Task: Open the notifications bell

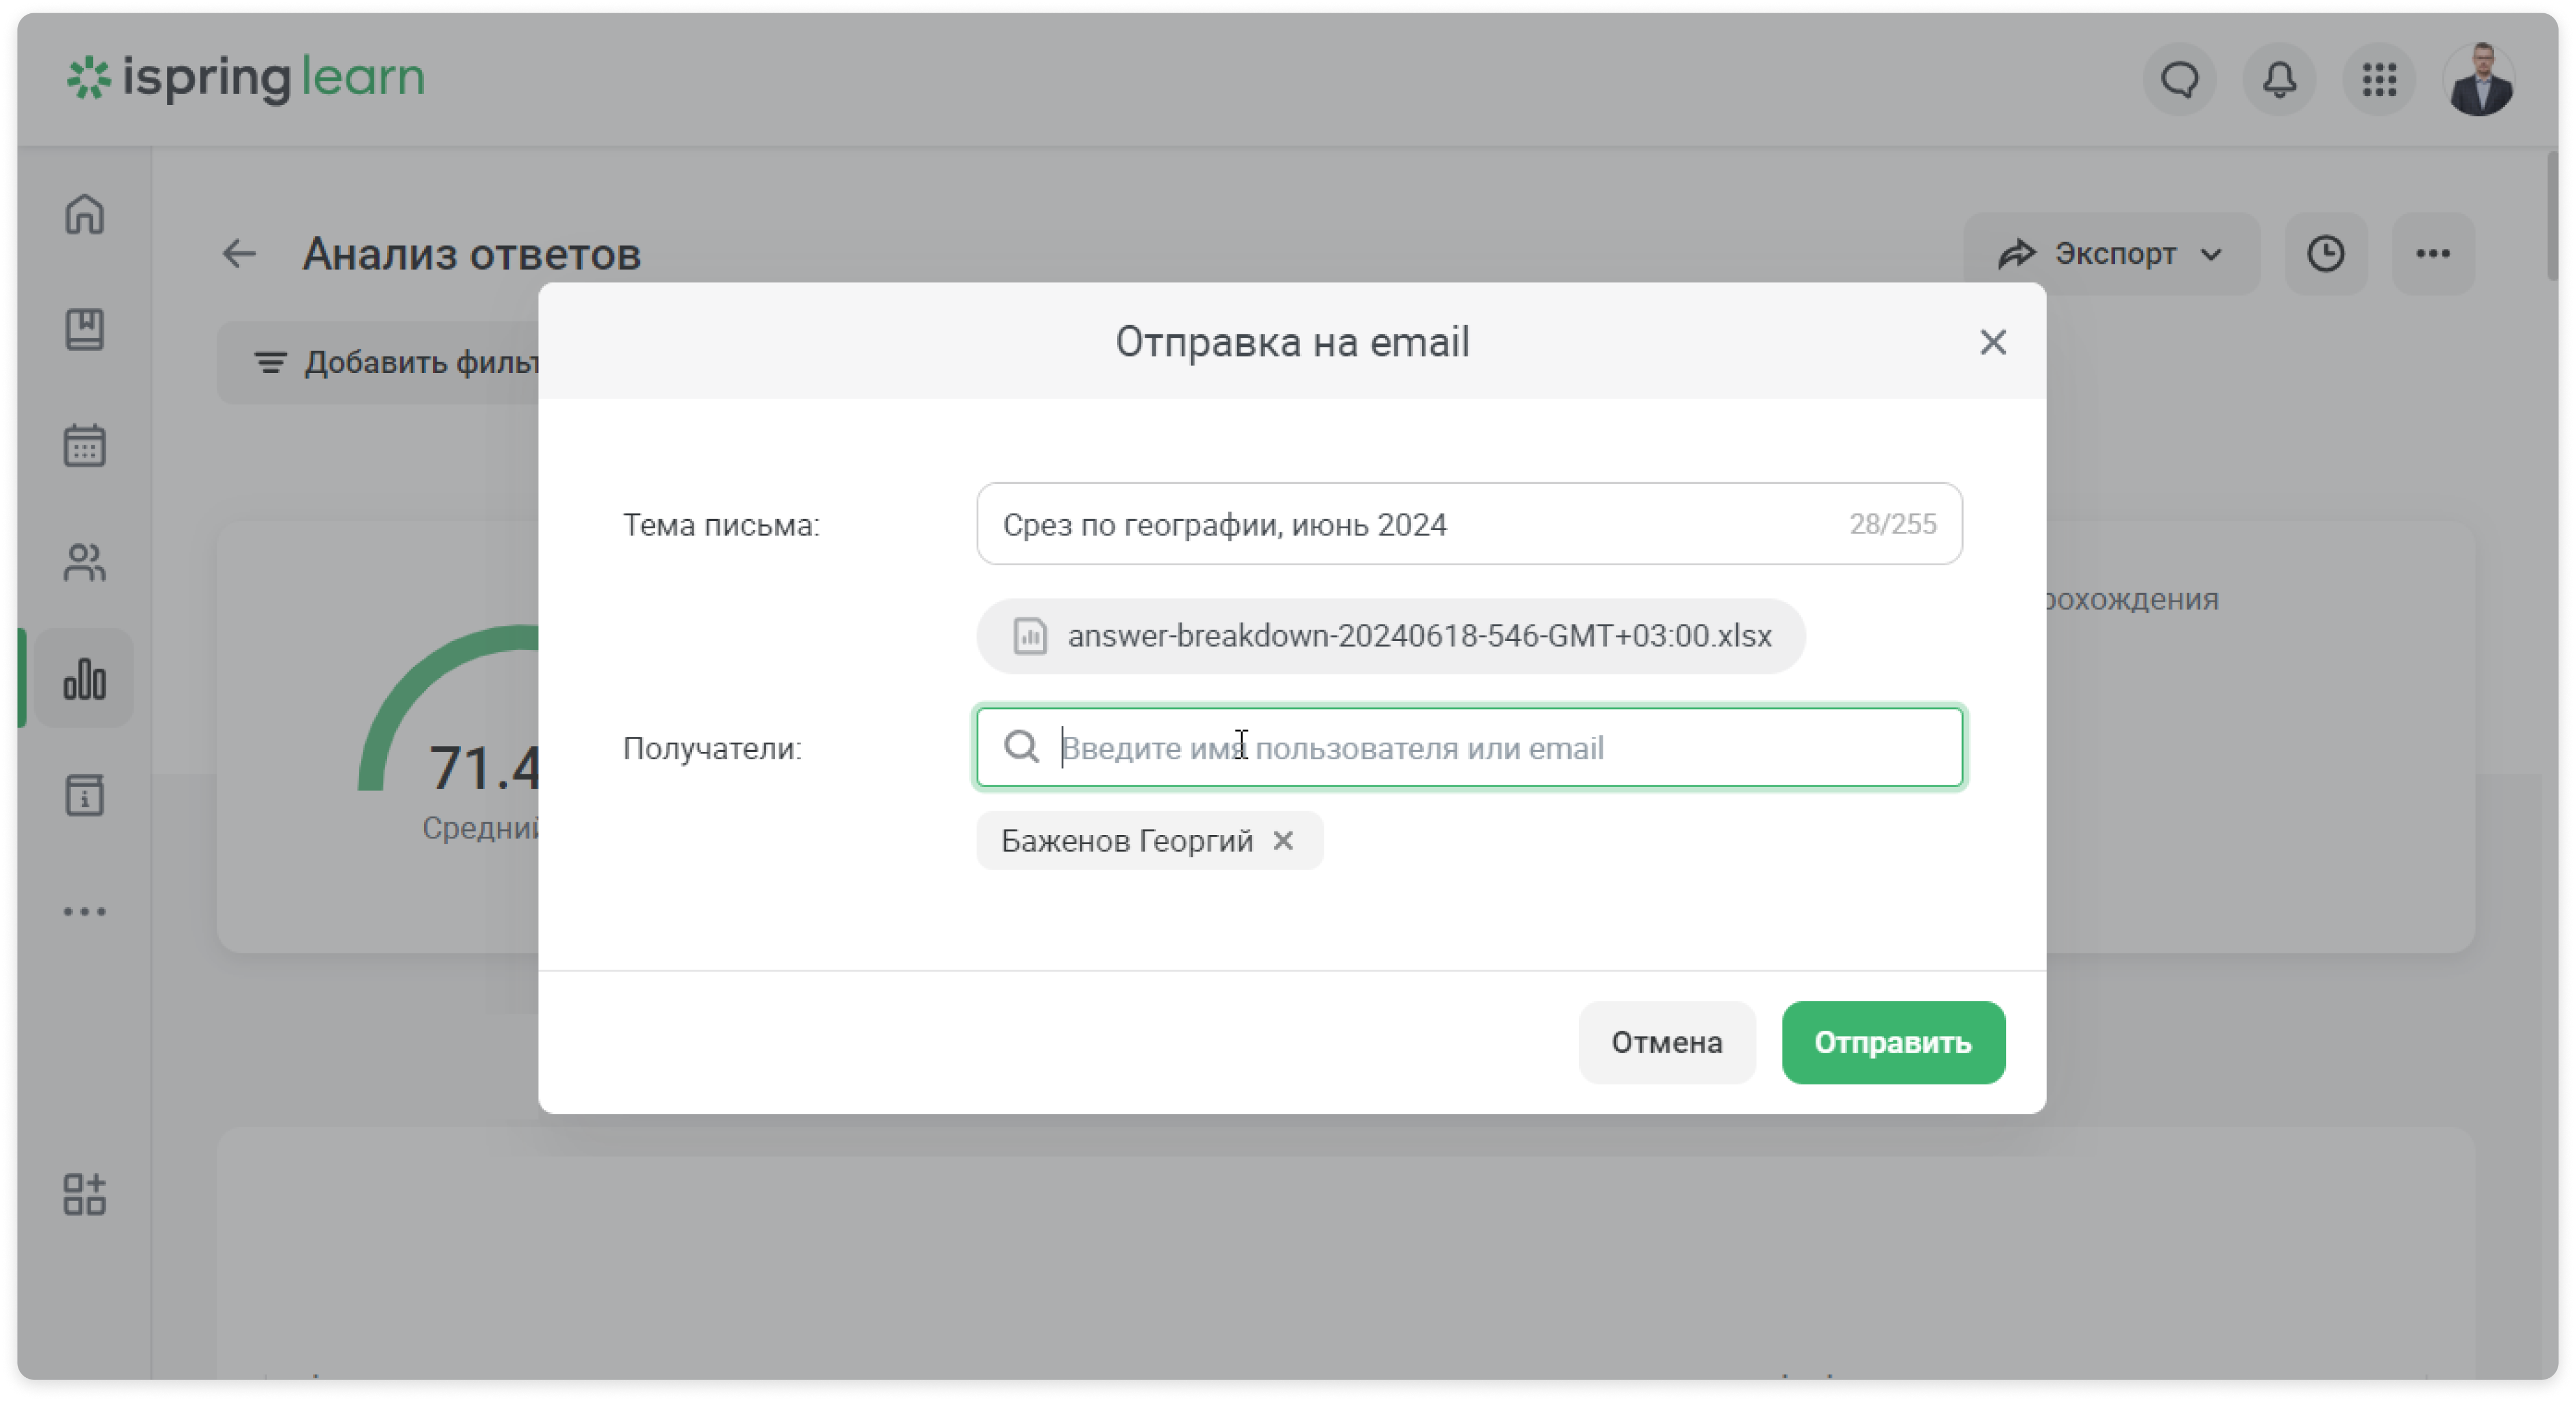Action: [x=2280, y=80]
